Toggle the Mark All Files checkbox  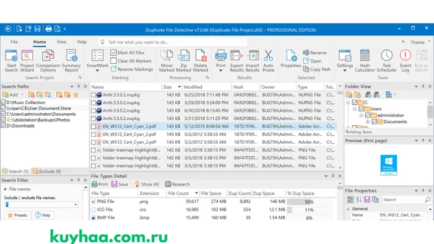[x=113, y=52]
